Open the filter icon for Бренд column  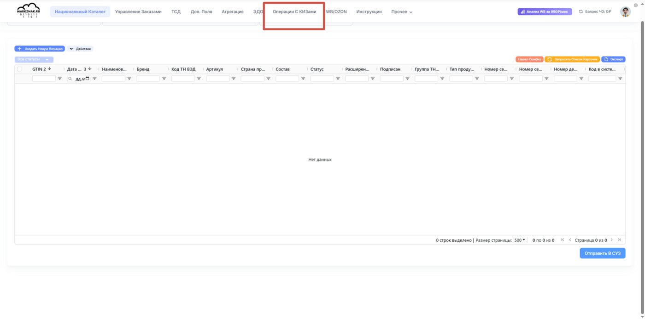point(164,79)
